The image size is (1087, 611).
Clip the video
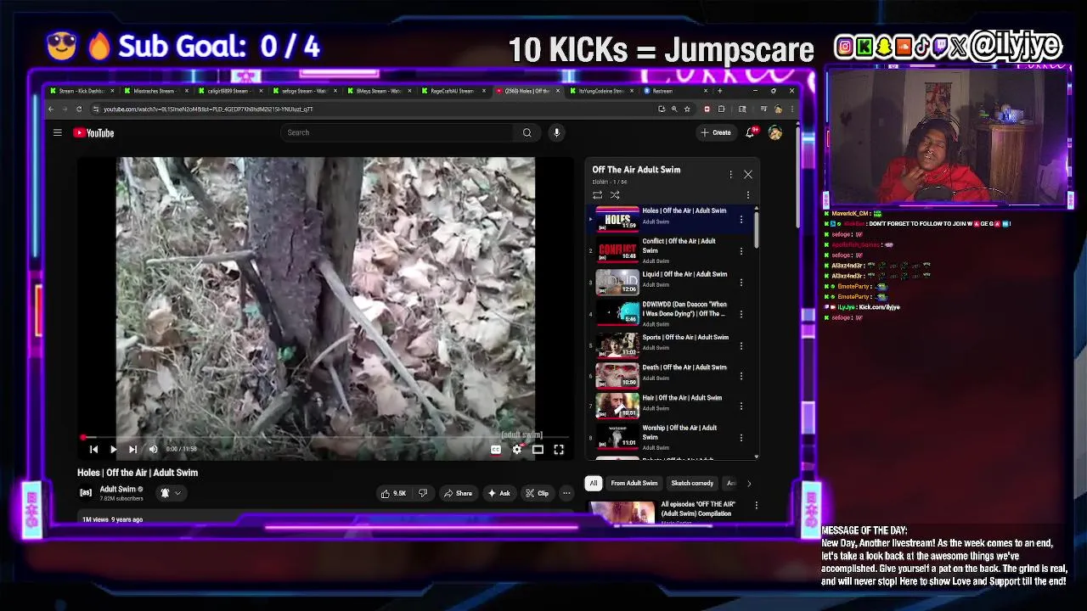(x=537, y=493)
